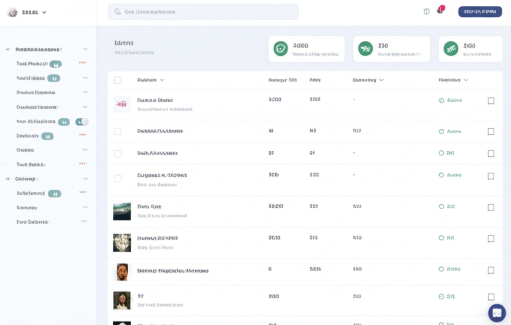Flip the toggle switch in the left sidebar
The image size is (511, 325).
82,122
